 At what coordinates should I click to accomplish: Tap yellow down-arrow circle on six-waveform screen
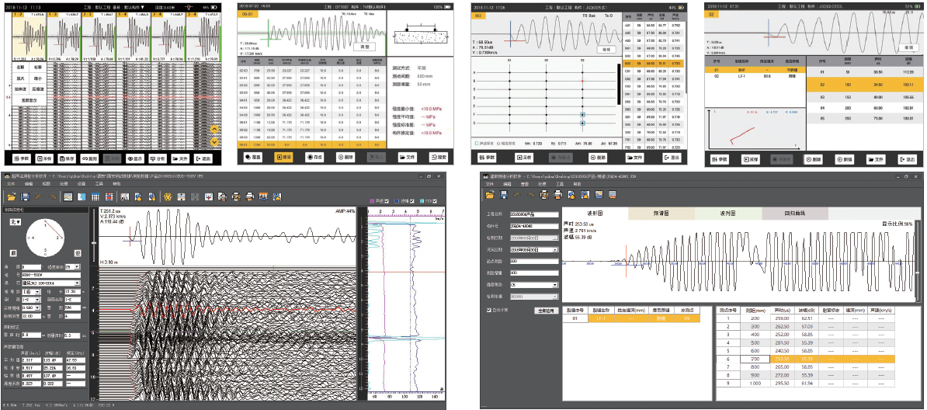point(214,141)
